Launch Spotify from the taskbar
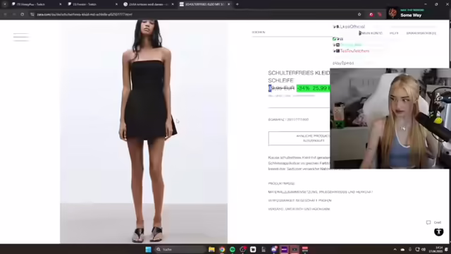Viewport: 451px width, 254px height. 233,249
